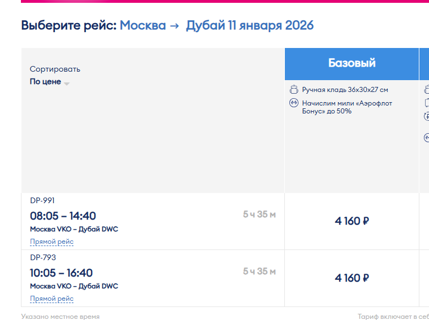Click the partially visible ruble refund icon

427,116
